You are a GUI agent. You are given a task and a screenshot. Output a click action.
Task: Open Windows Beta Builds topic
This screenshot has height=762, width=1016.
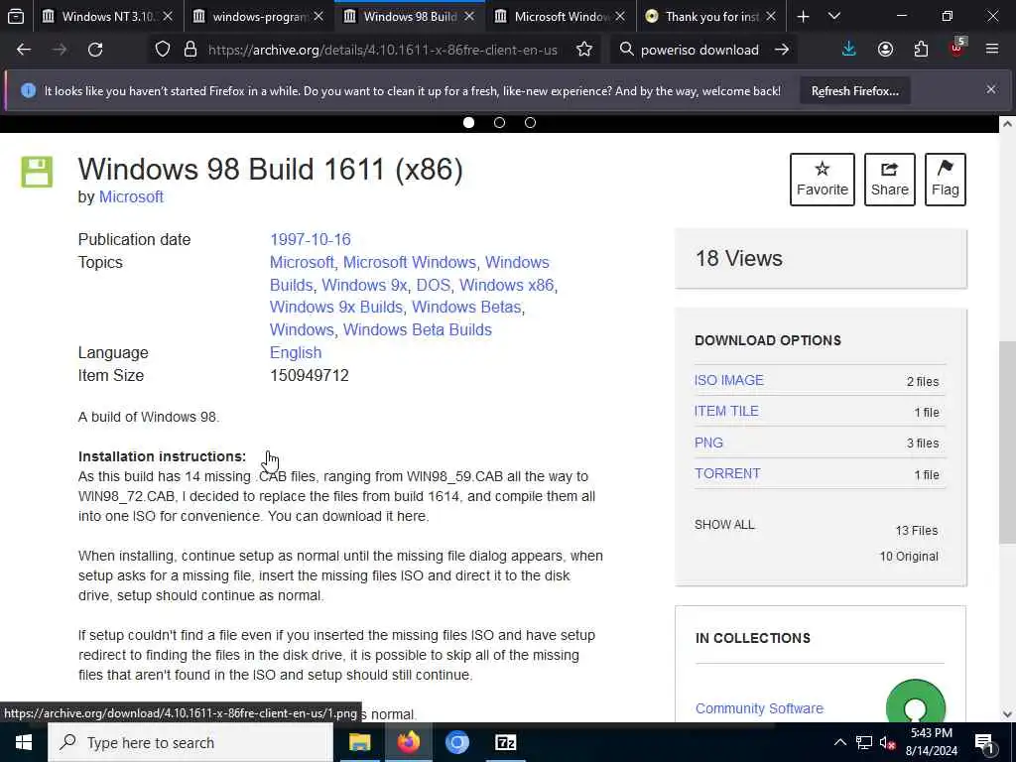point(418,329)
